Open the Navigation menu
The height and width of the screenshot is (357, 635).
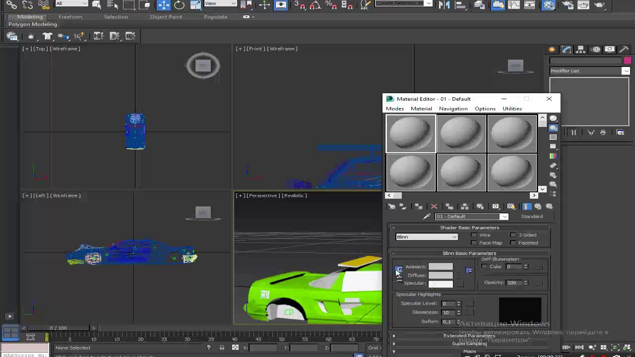[x=453, y=109]
